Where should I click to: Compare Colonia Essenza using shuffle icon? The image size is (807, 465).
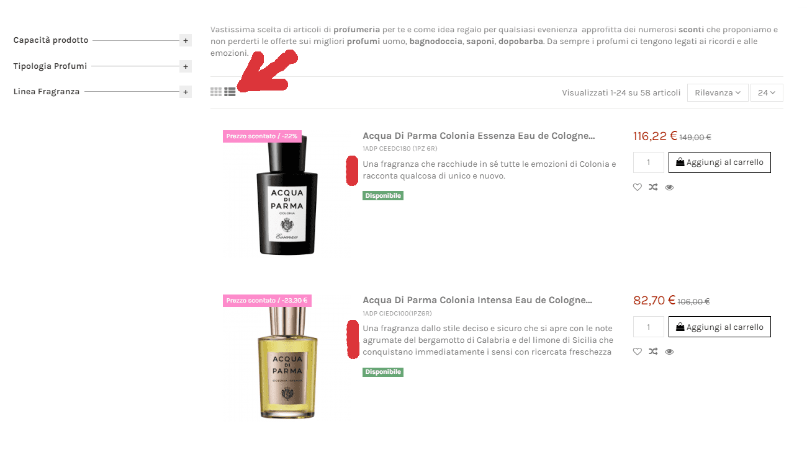click(x=653, y=187)
